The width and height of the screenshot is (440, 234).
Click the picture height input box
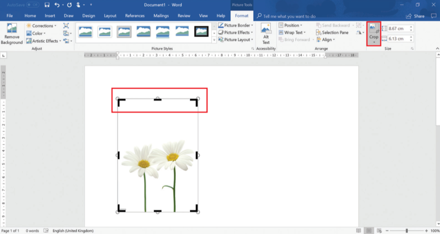tap(397, 29)
